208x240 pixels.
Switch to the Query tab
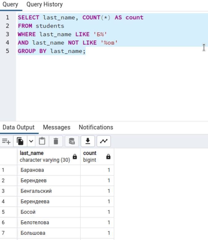pyautogui.click(x=10, y=5)
